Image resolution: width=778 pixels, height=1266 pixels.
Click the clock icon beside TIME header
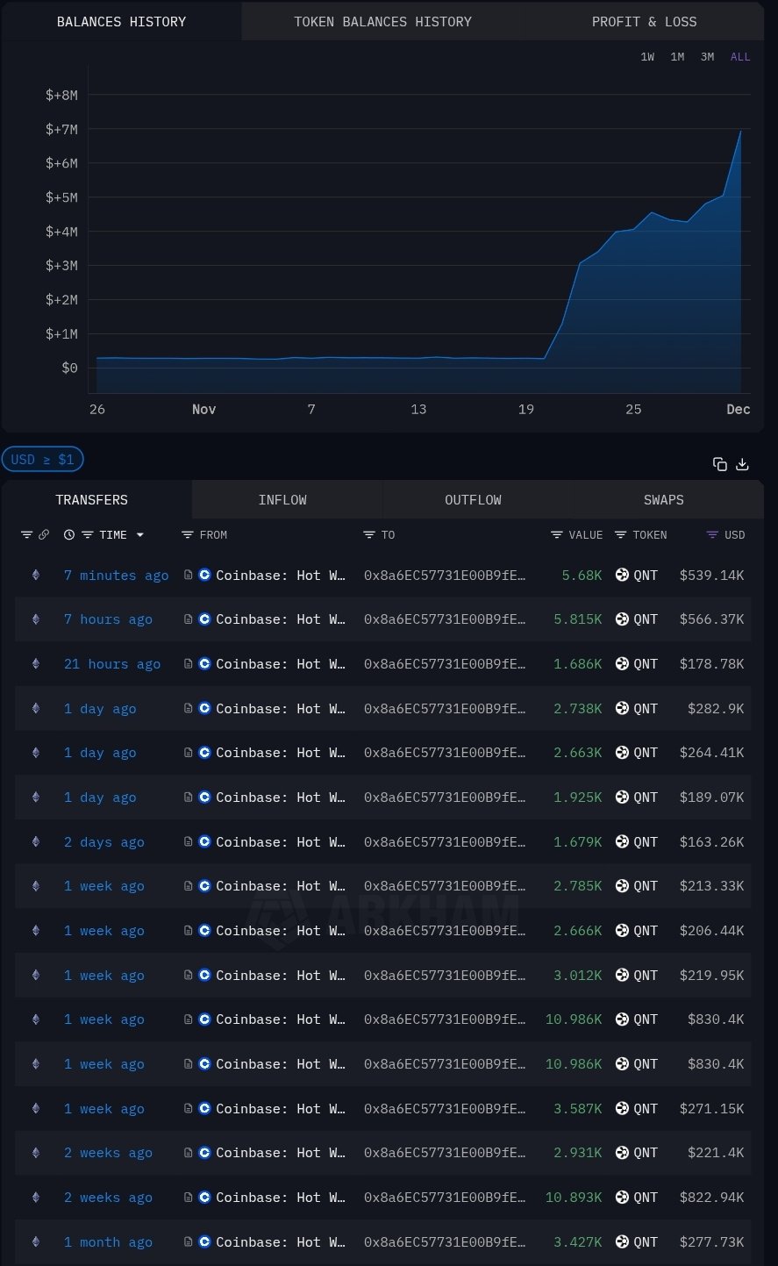point(69,534)
